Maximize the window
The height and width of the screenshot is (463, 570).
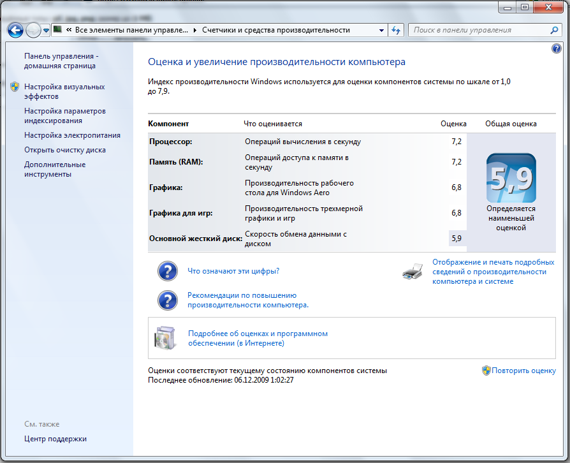525,7
